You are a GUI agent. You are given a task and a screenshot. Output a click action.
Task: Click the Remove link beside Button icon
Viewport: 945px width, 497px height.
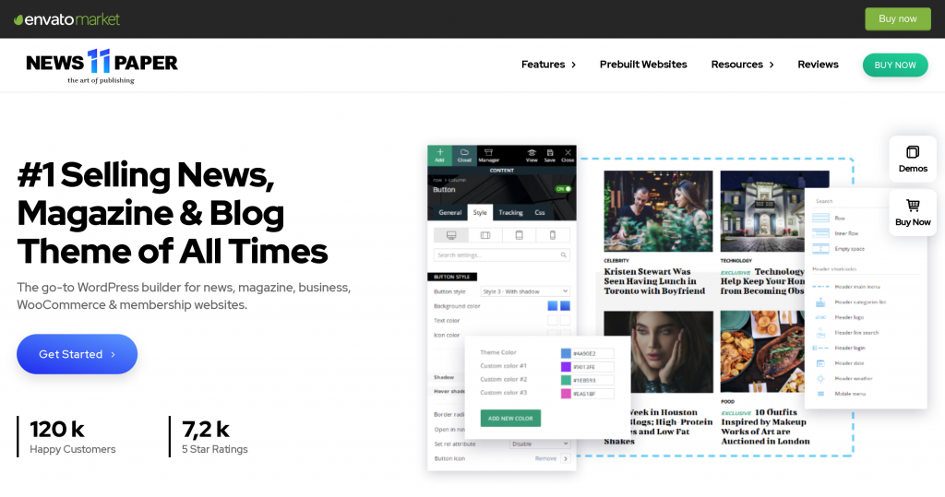pyautogui.click(x=545, y=458)
